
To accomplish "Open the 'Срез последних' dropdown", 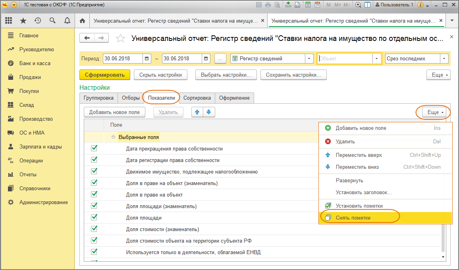I will point(444,59).
